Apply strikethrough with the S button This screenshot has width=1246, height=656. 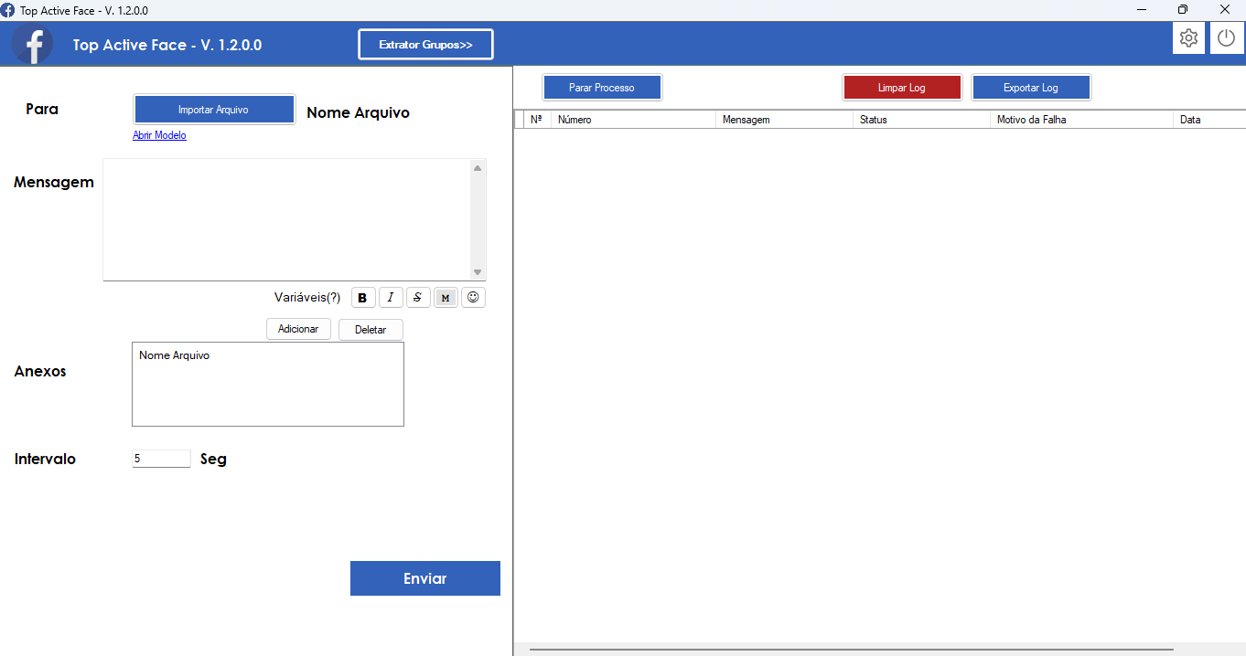click(418, 298)
